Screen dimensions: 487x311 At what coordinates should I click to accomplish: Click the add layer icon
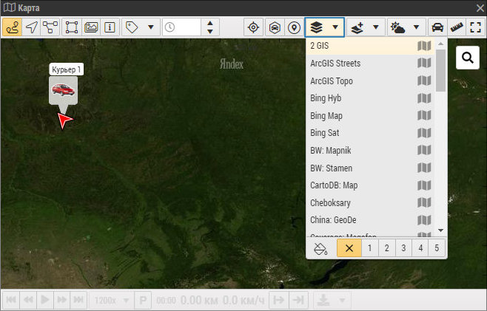coord(357,27)
